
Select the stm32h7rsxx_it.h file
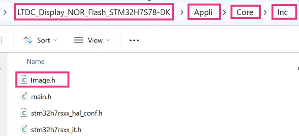click(56, 130)
